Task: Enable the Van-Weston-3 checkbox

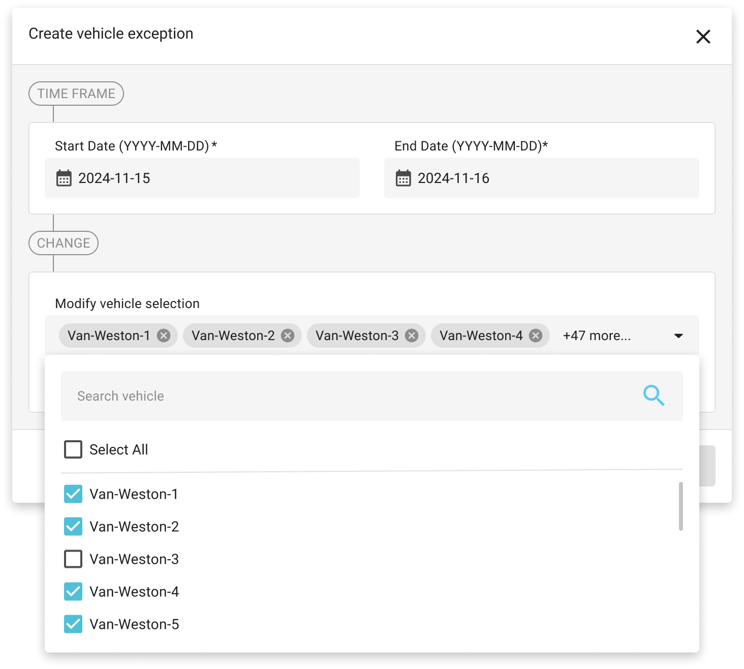Action: 73,559
